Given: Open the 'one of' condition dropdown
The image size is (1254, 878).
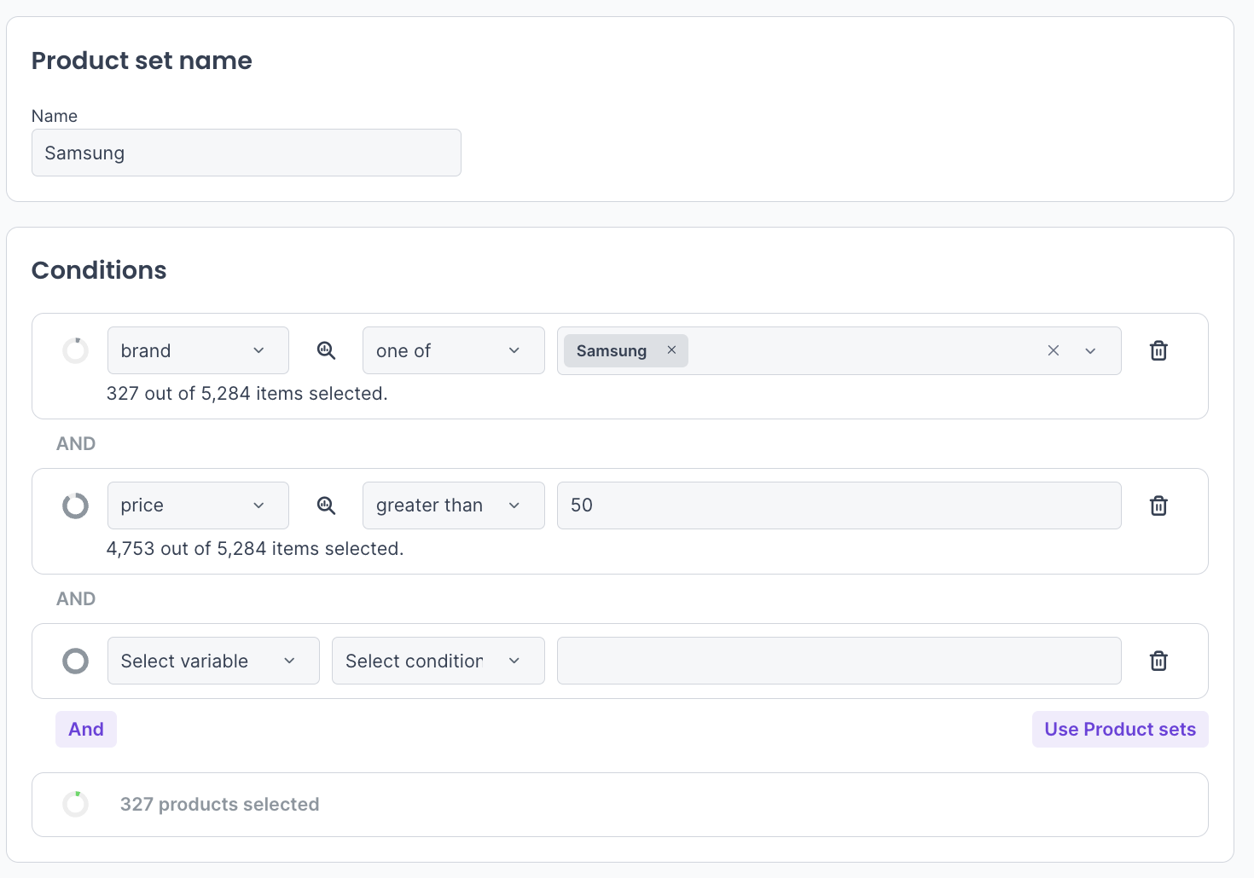Looking at the screenshot, I should click(453, 350).
